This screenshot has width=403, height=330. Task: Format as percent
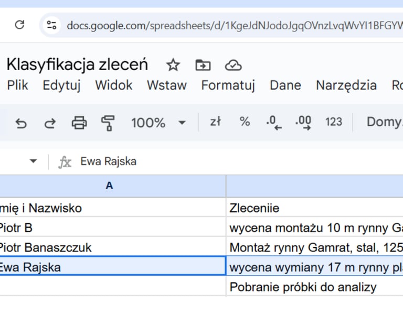coord(245,122)
